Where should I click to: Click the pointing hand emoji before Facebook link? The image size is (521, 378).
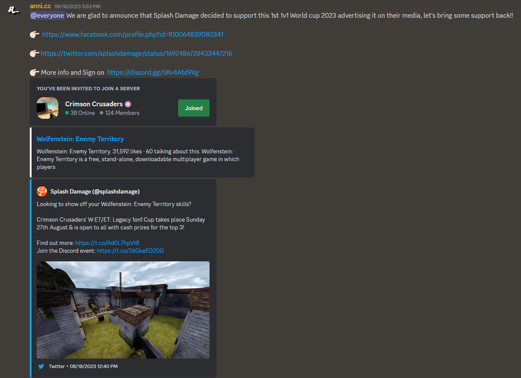35,35
